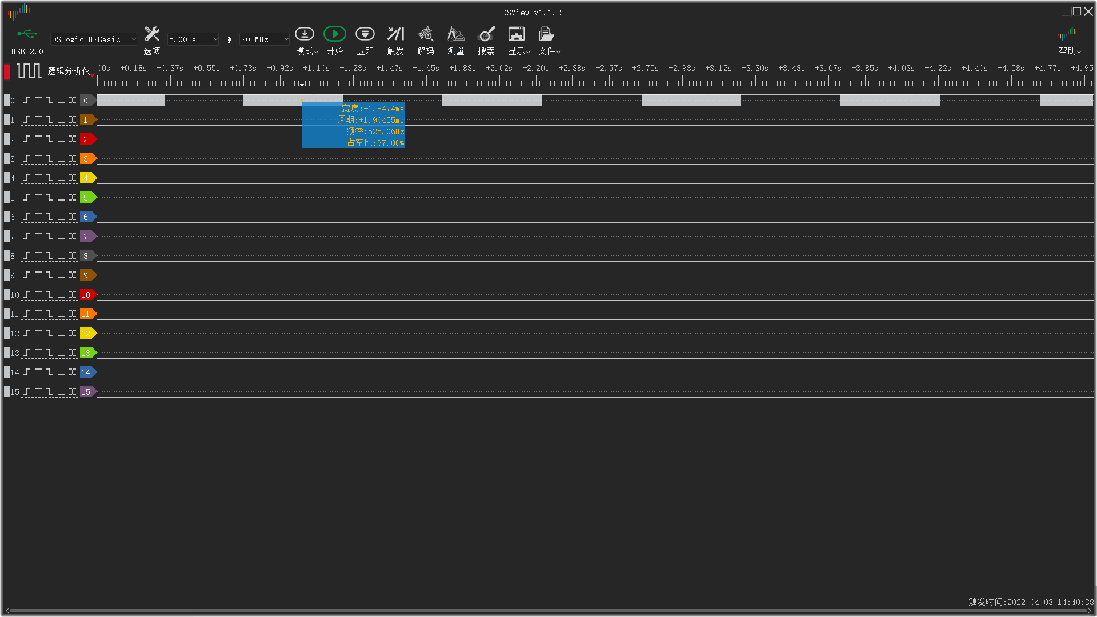The width and height of the screenshot is (1097, 617).
Task: Open the 测量 measurement panel
Action: 455,35
